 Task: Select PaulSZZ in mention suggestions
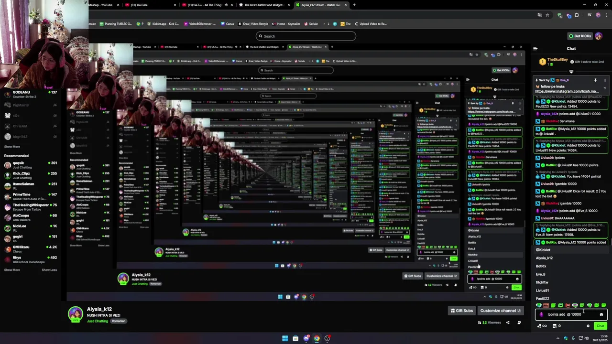pos(571,299)
